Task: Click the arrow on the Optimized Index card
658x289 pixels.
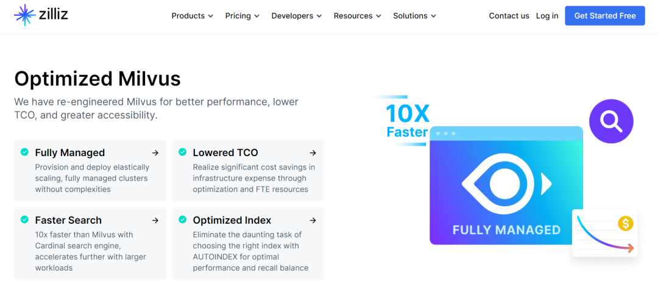Action: pyautogui.click(x=313, y=220)
